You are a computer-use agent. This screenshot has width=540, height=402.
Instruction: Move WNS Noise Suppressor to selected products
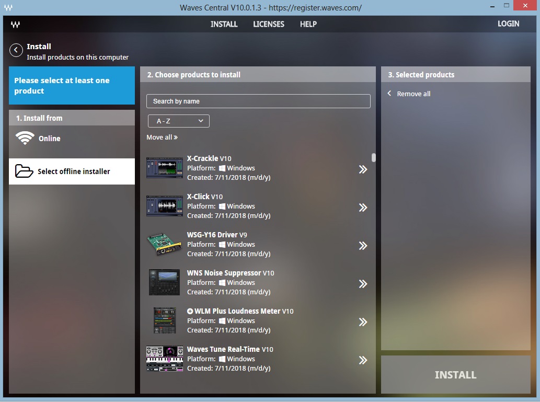(x=363, y=284)
